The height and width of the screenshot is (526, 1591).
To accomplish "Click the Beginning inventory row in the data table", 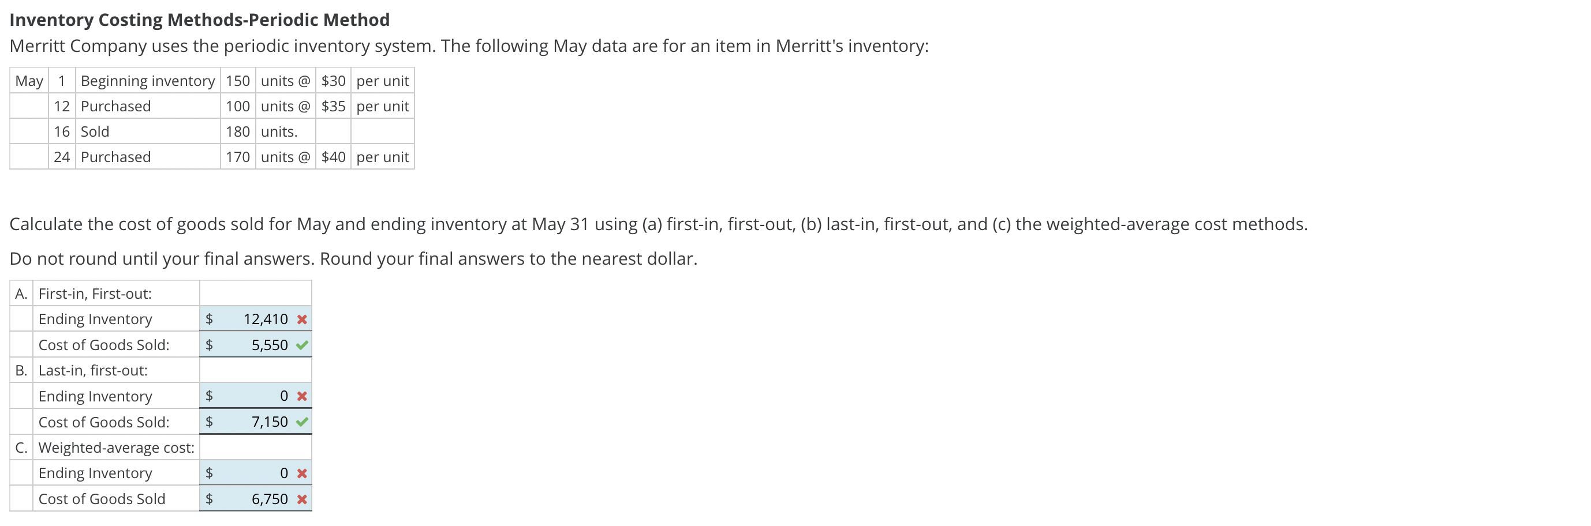I will tap(147, 80).
